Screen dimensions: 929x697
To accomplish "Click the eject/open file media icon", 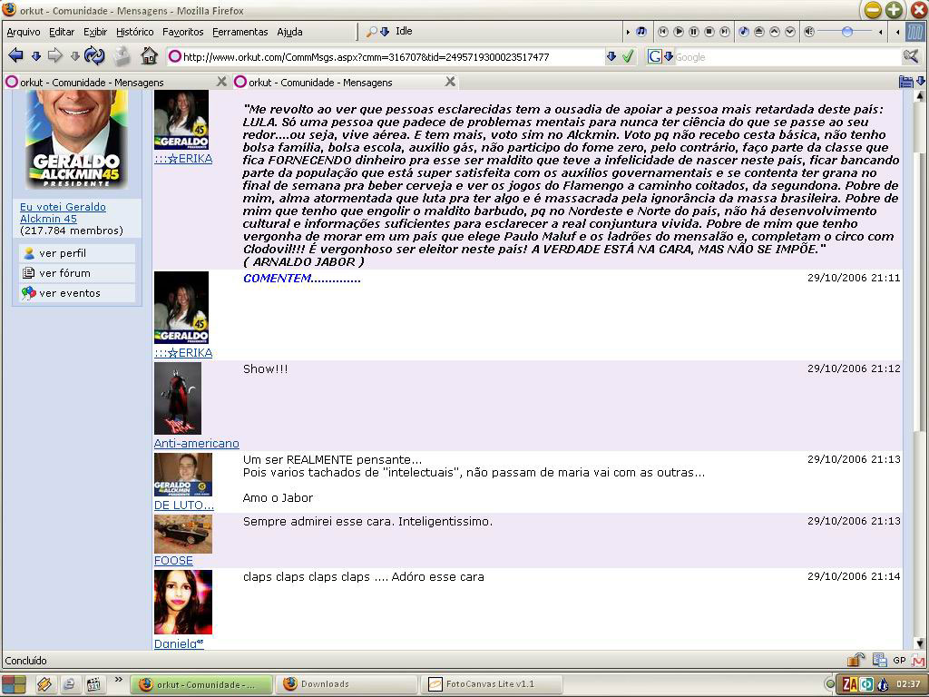I will [x=759, y=32].
